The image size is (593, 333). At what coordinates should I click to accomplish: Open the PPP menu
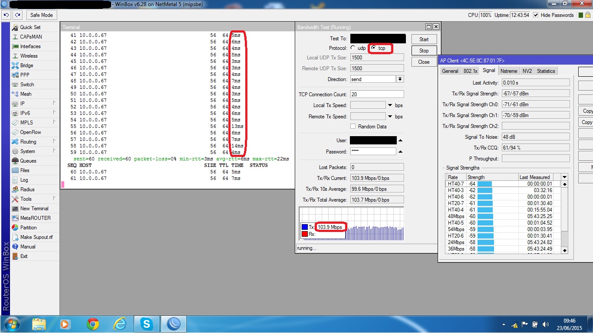[x=25, y=75]
